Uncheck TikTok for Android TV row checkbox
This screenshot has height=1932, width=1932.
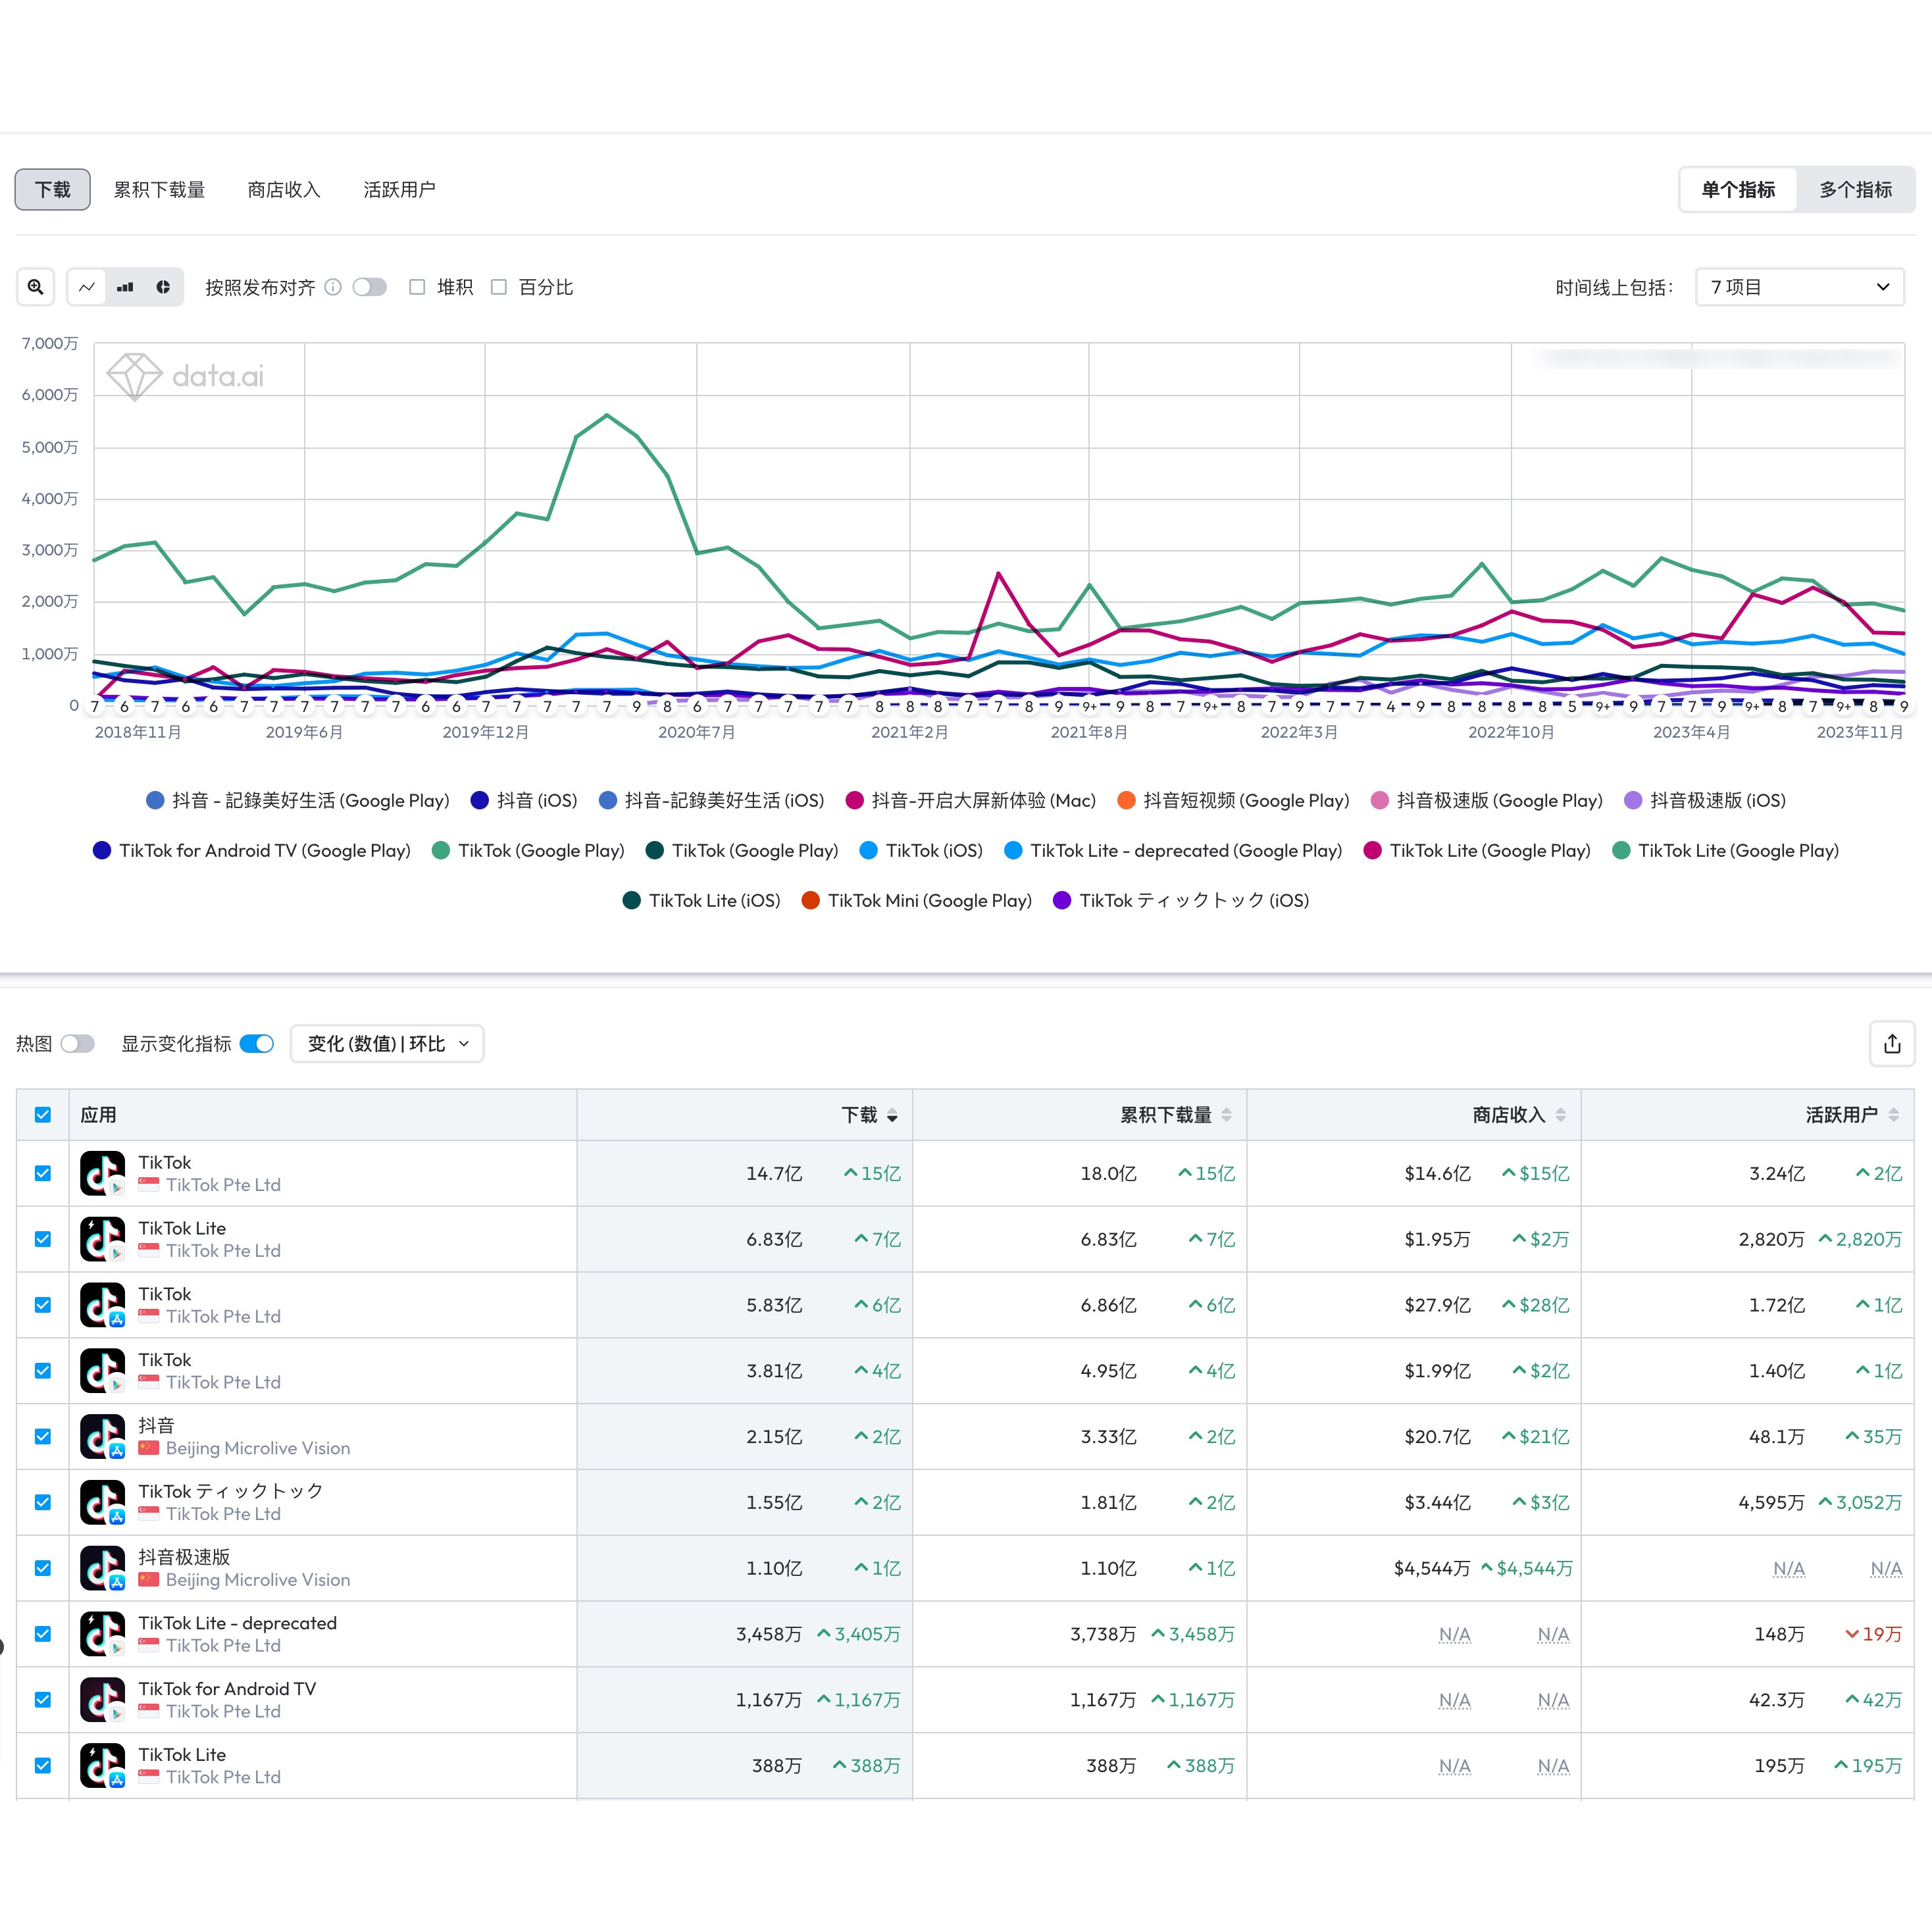pos(43,1700)
